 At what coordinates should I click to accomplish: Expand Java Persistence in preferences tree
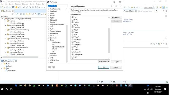(49, 9)
